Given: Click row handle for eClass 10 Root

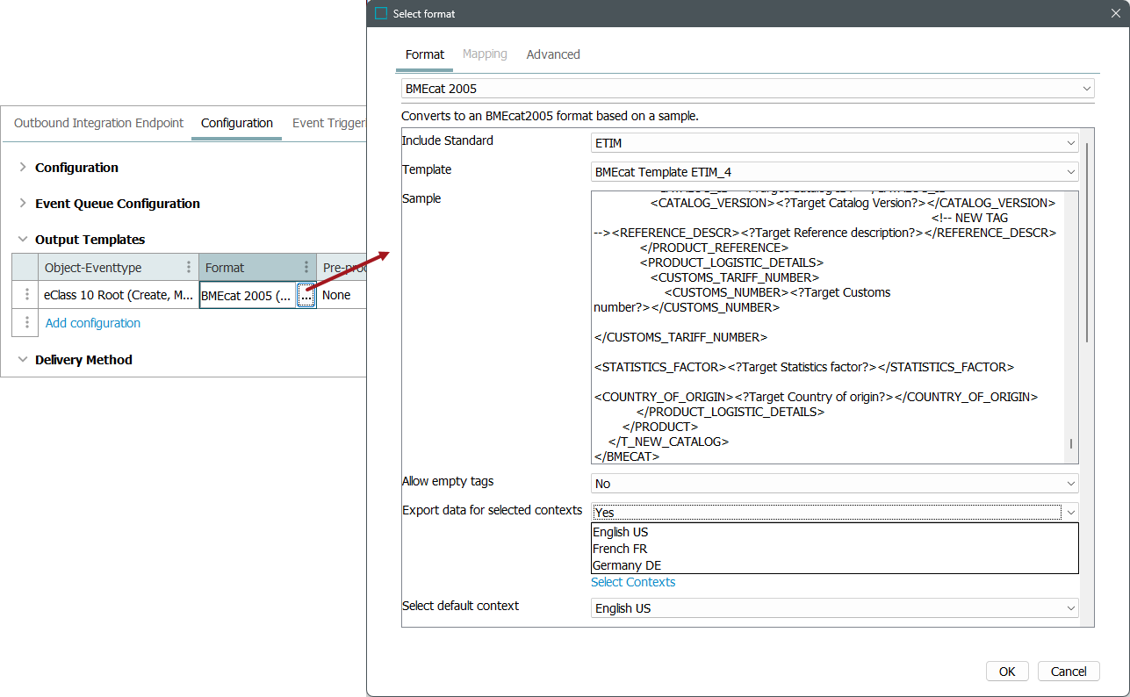Looking at the screenshot, I should click(26, 295).
